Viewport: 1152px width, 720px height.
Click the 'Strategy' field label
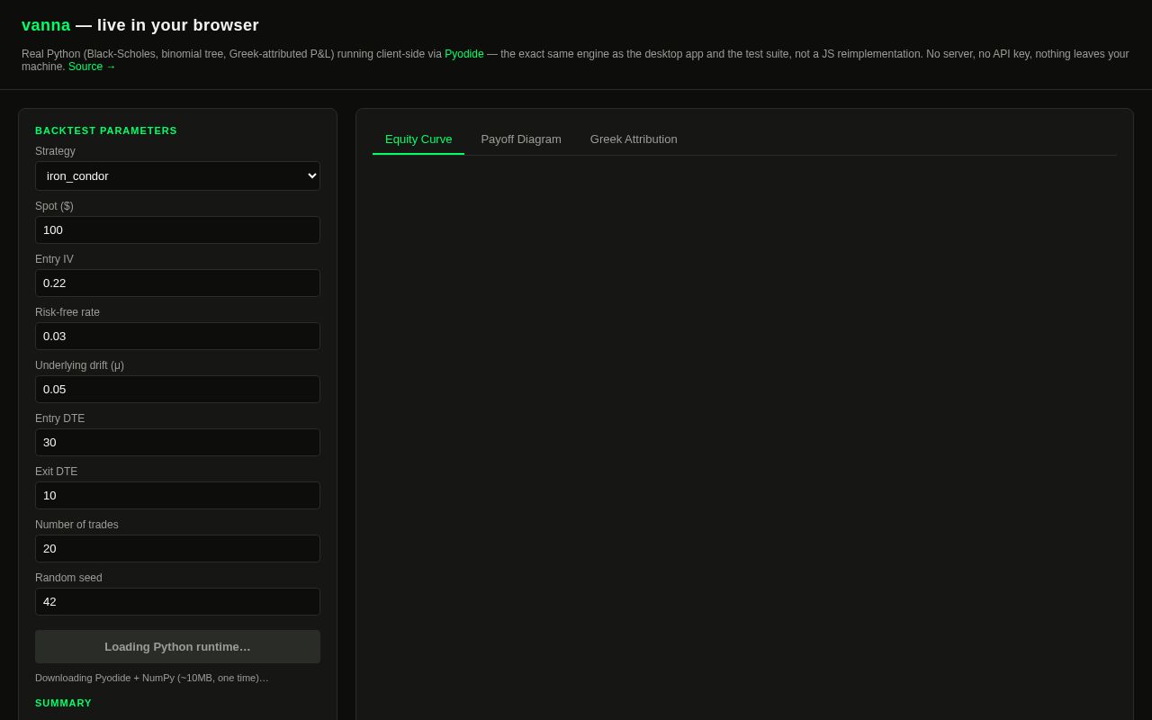[55, 151]
